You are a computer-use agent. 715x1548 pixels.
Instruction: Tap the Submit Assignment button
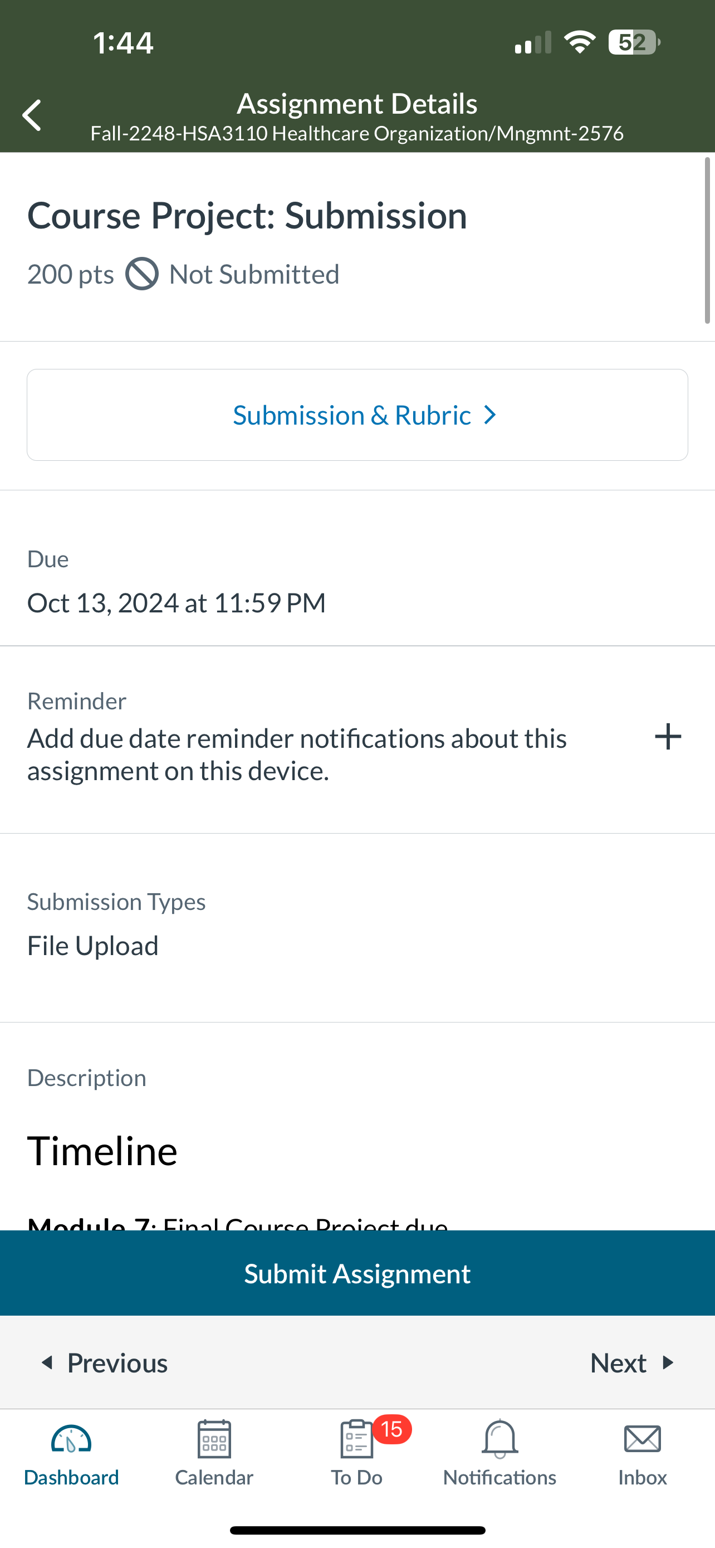tap(357, 1273)
